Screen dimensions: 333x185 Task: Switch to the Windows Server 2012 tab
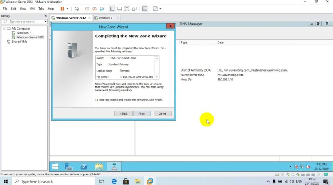point(71,18)
